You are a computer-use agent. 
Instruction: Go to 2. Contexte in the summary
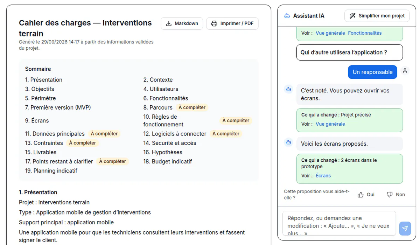click(x=158, y=80)
